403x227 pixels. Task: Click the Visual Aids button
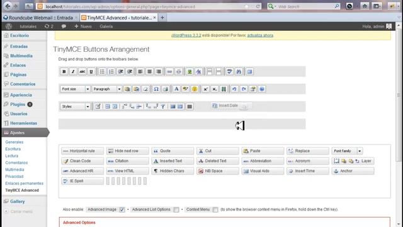pyautogui.click(x=263, y=171)
